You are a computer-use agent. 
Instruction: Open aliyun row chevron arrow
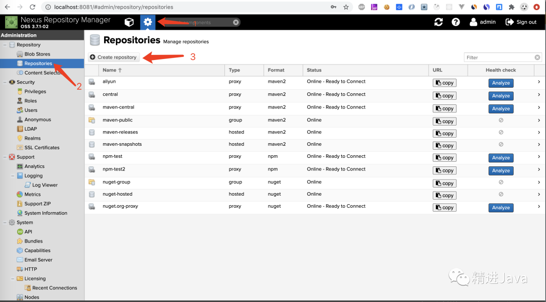coord(539,82)
